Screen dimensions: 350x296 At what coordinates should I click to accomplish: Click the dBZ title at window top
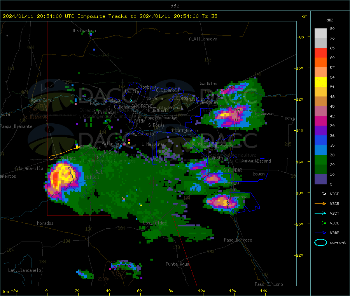coord(175,6)
